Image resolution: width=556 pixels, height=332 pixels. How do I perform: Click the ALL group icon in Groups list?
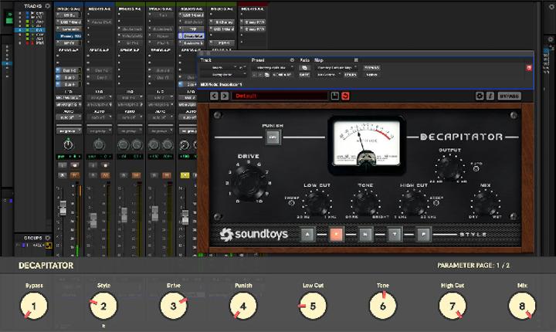48,245
